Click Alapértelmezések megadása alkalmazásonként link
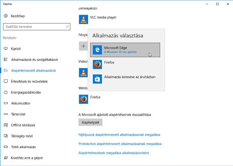This screenshot has width=233, height=166. click(114, 153)
